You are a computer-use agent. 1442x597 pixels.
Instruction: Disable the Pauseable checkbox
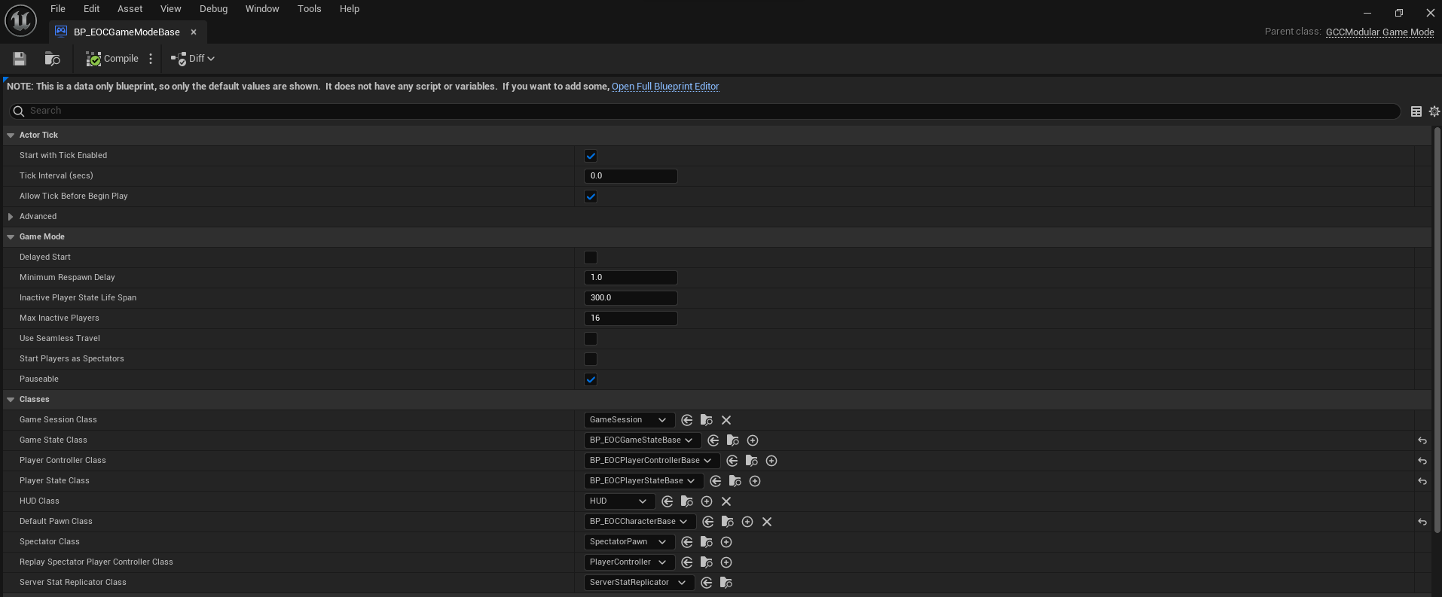(x=591, y=379)
